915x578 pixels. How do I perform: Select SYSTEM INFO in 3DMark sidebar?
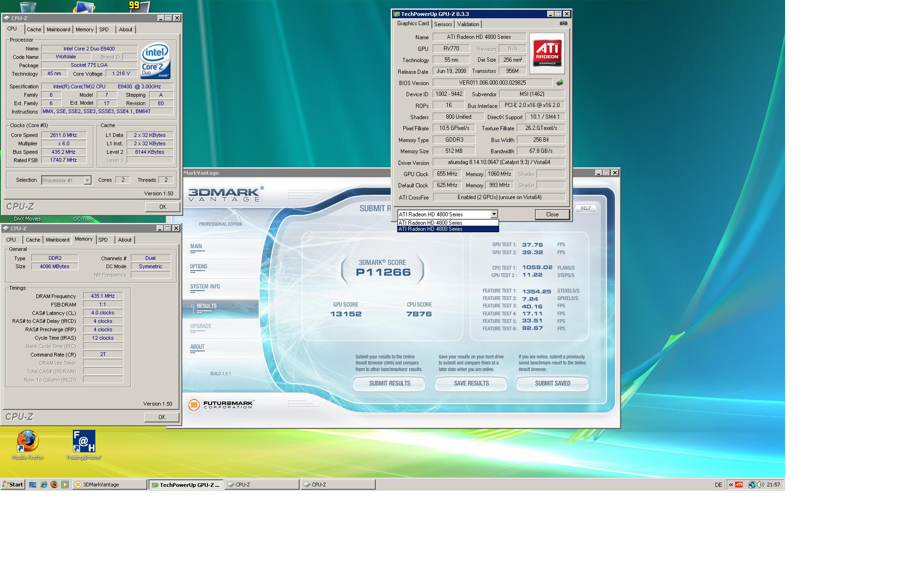pyautogui.click(x=205, y=286)
